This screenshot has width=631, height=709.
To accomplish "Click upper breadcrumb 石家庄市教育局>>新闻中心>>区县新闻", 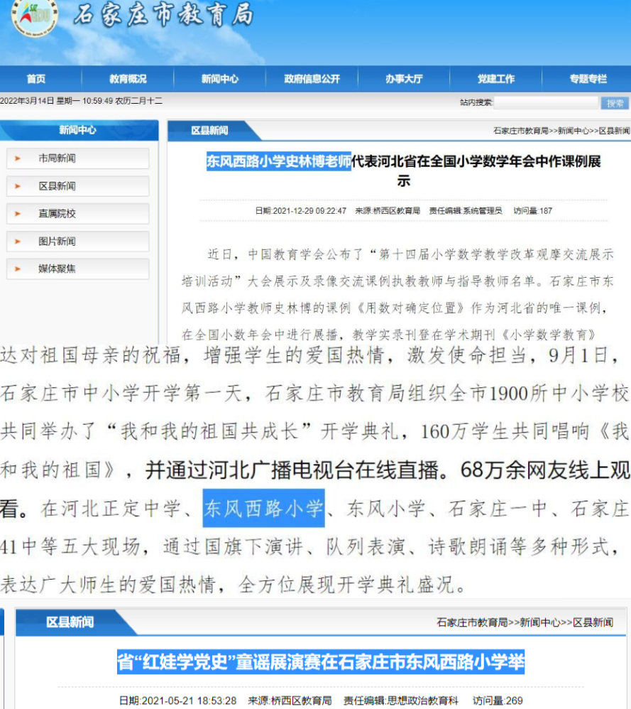I will coord(561,131).
